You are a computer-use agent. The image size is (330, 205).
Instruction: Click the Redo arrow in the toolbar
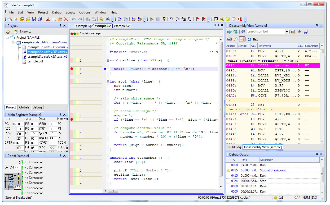(80, 19)
